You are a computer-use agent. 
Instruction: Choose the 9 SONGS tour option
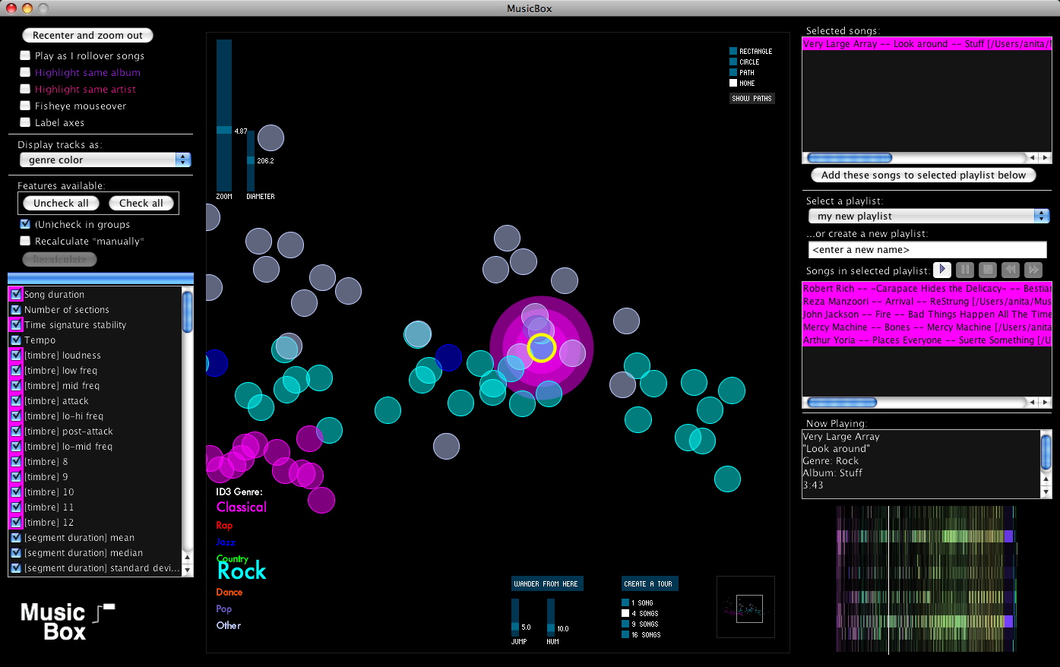(625, 624)
